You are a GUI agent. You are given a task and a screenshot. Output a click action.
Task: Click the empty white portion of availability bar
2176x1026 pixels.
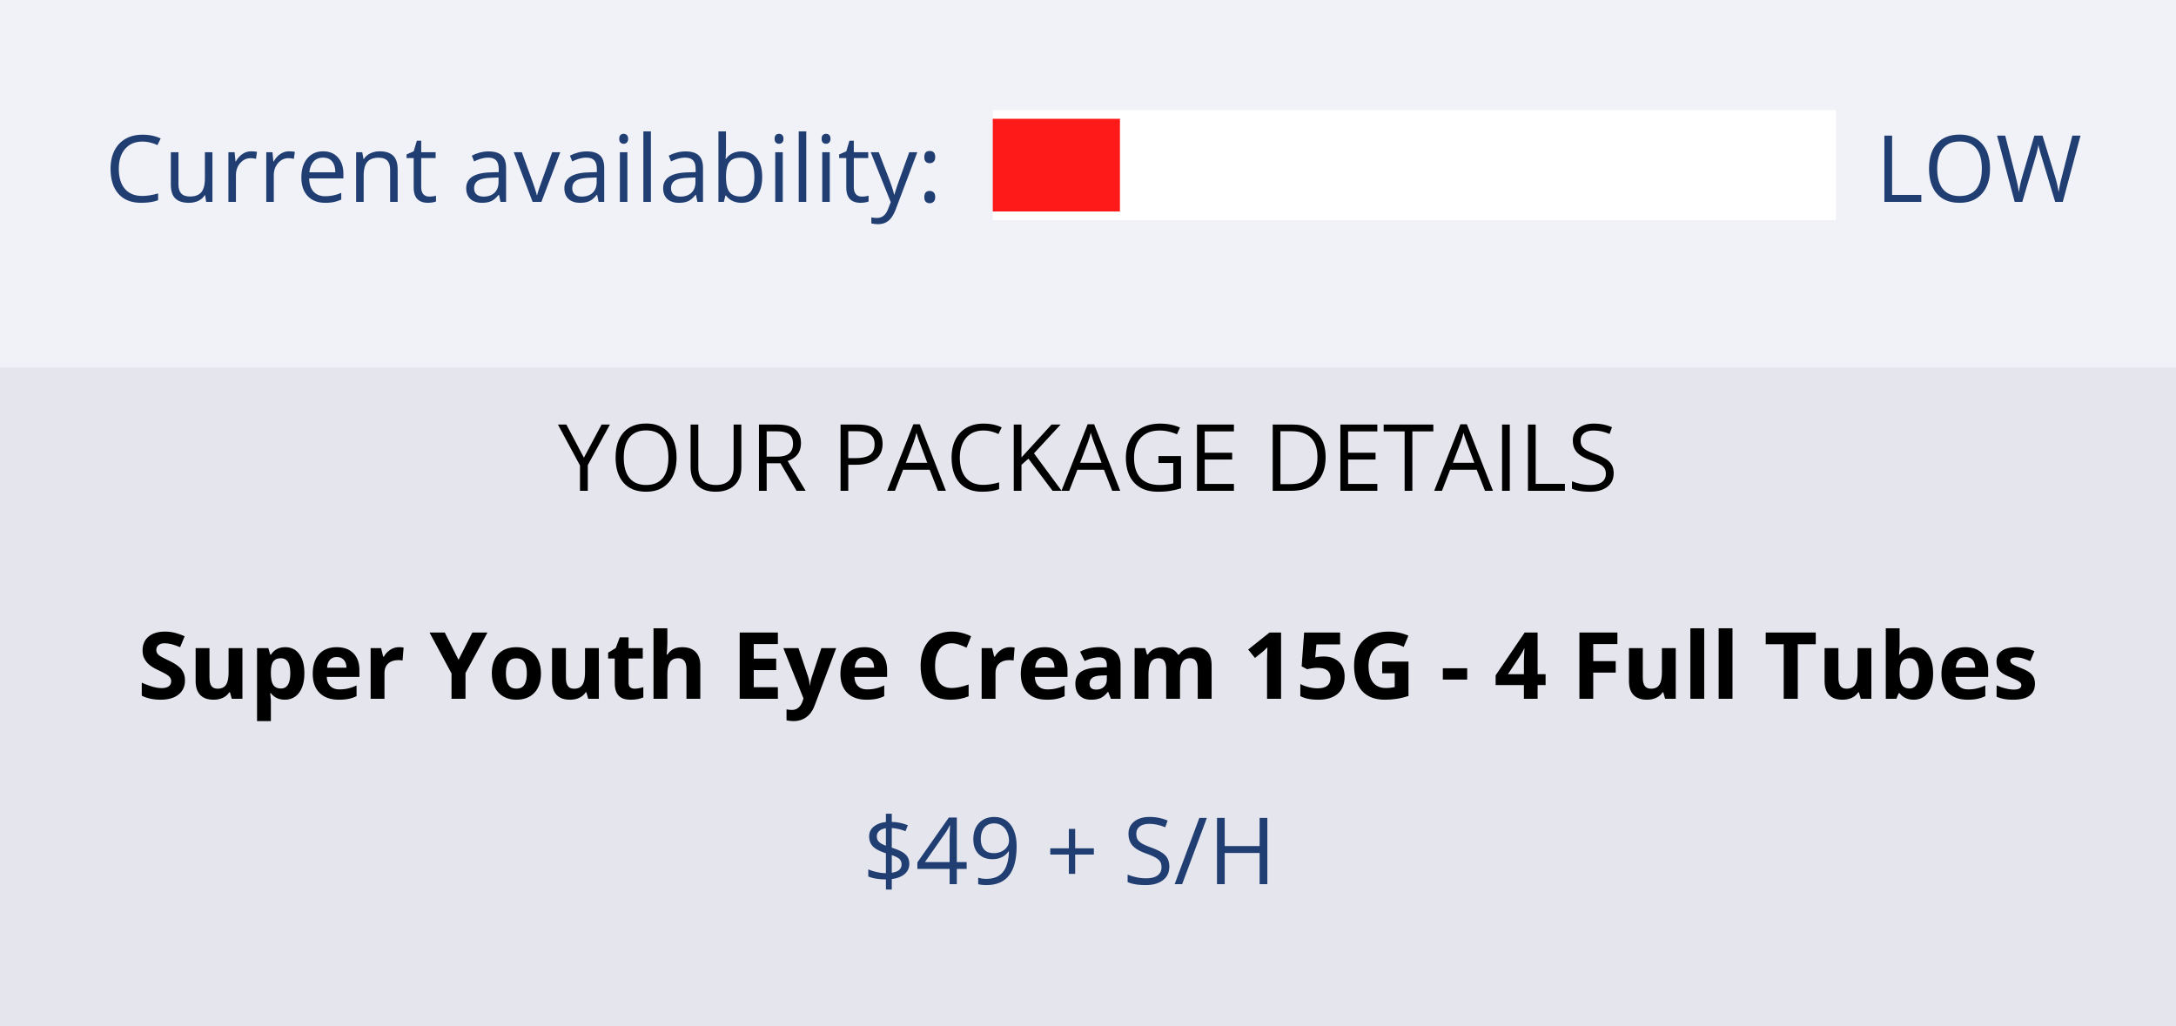click(1477, 165)
